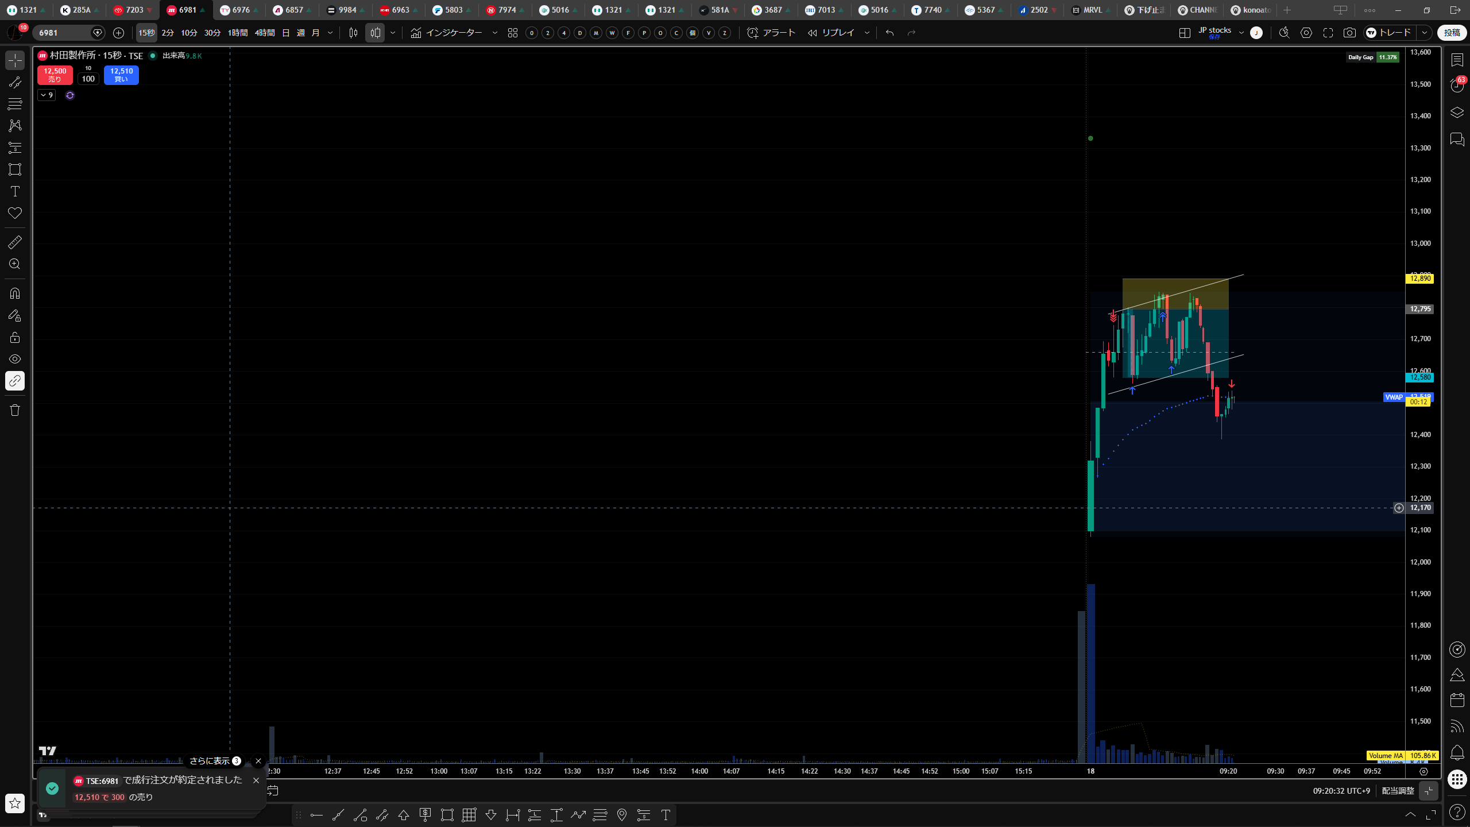Toggle the drawing sync link icon

[15, 381]
